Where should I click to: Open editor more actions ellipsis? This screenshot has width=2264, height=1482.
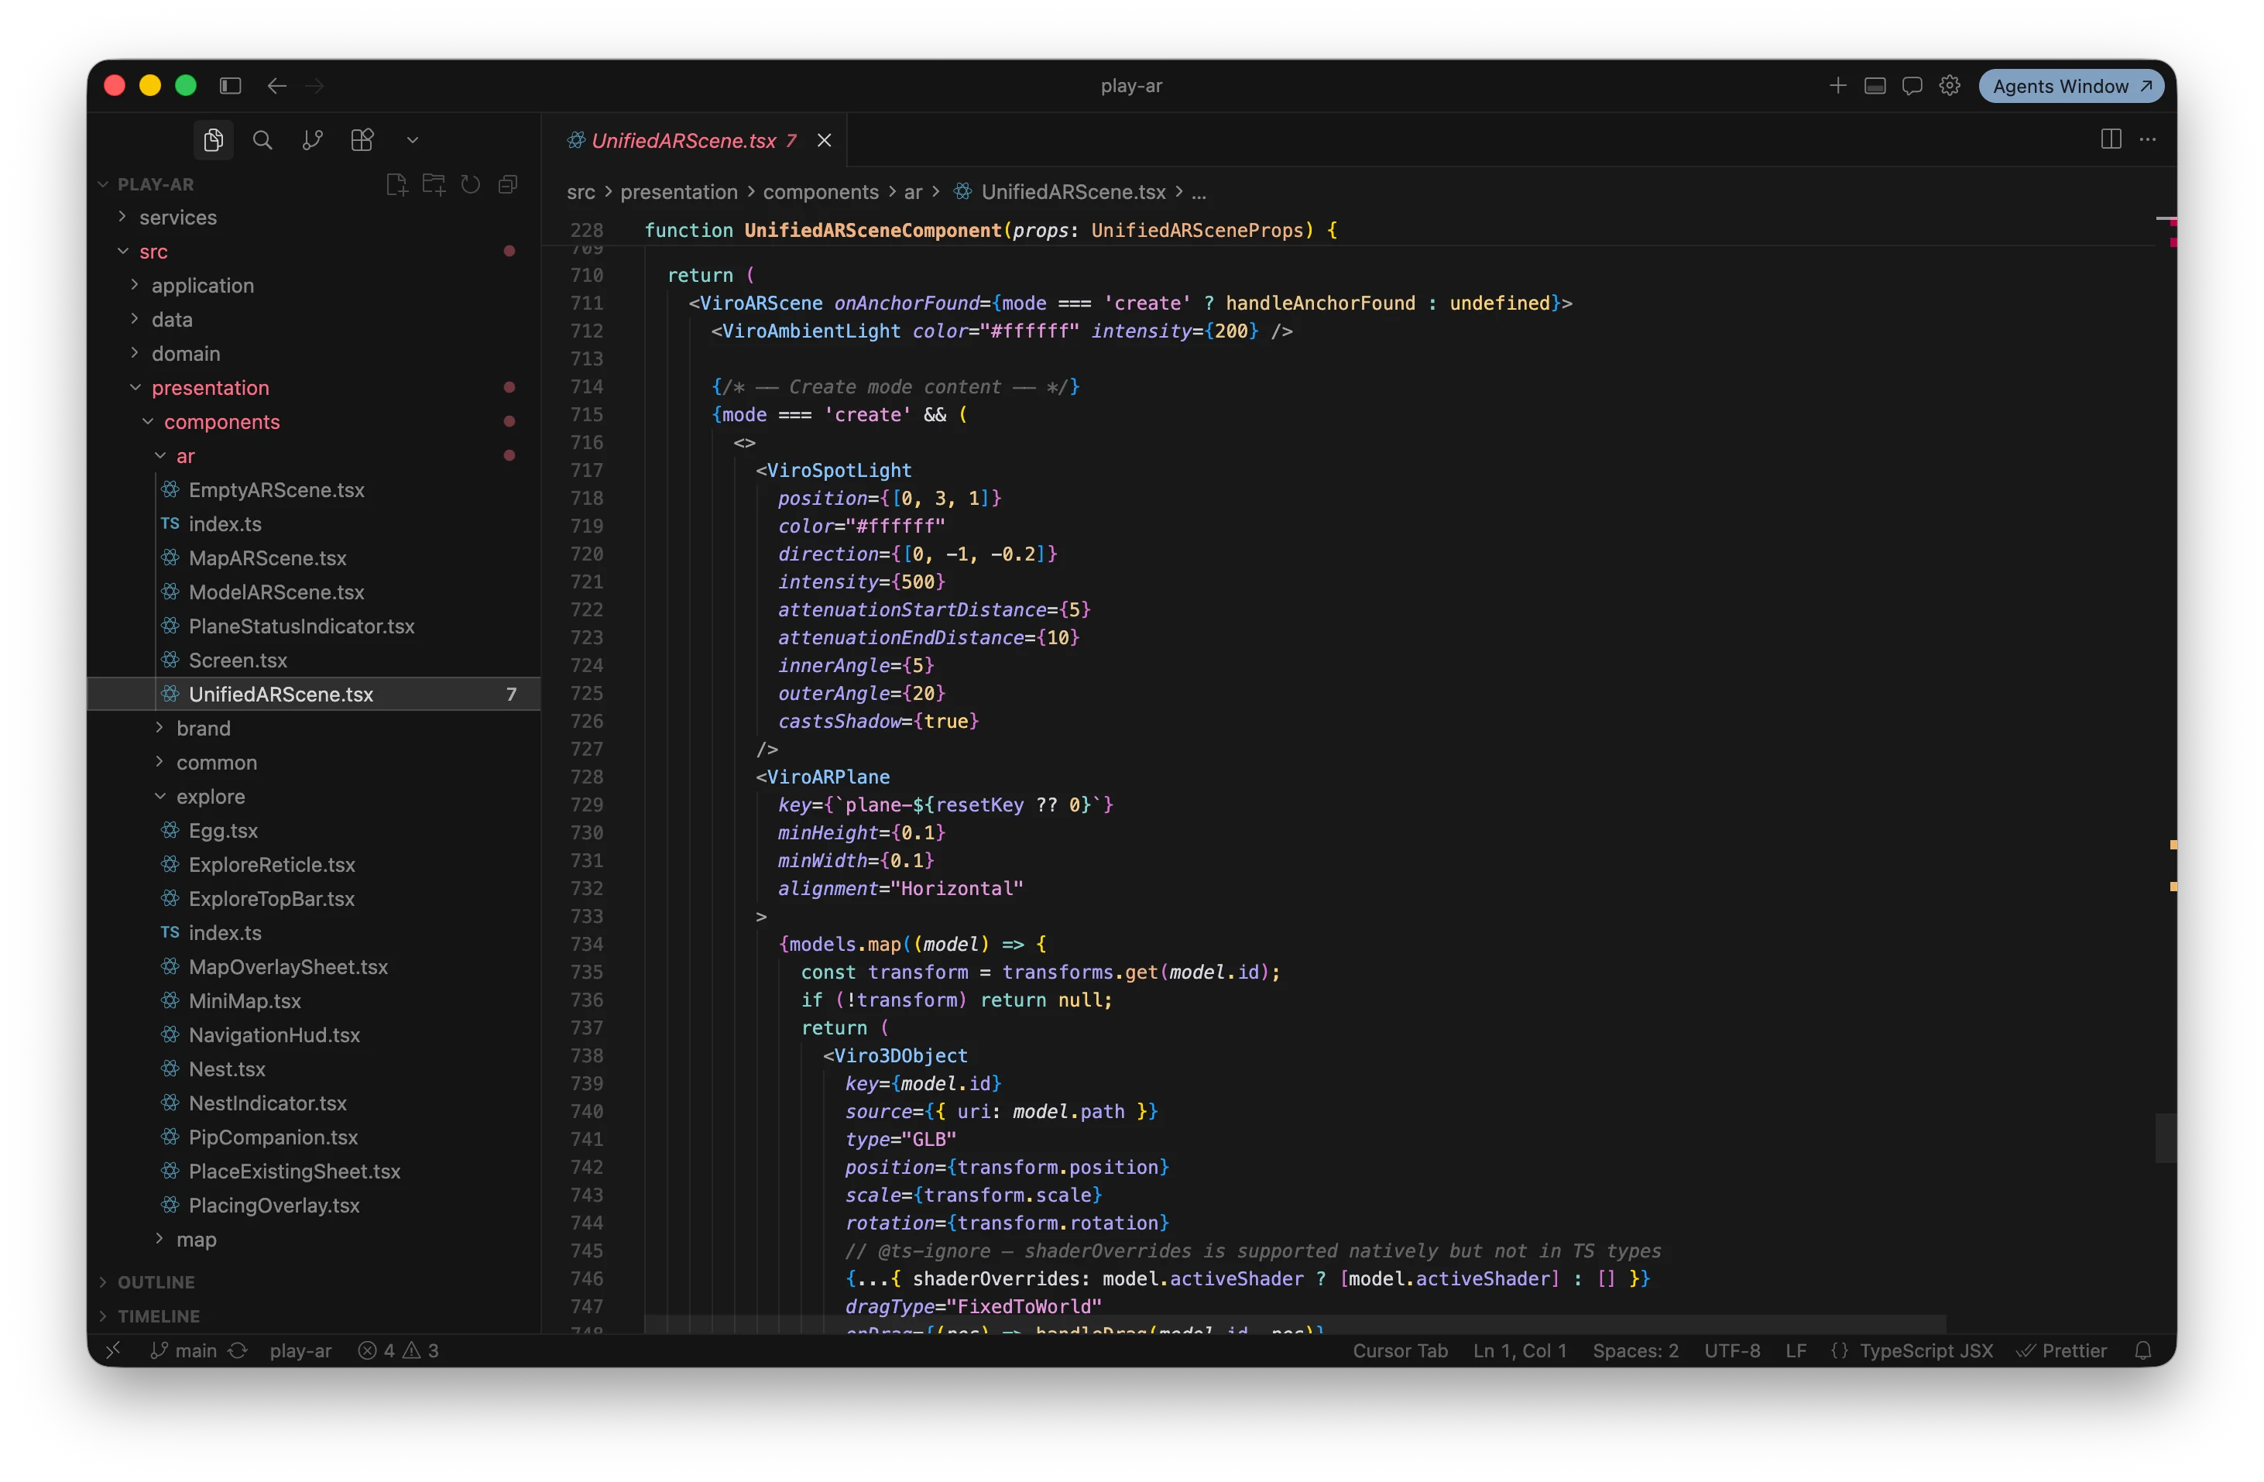pyautogui.click(x=2148, y=139)
